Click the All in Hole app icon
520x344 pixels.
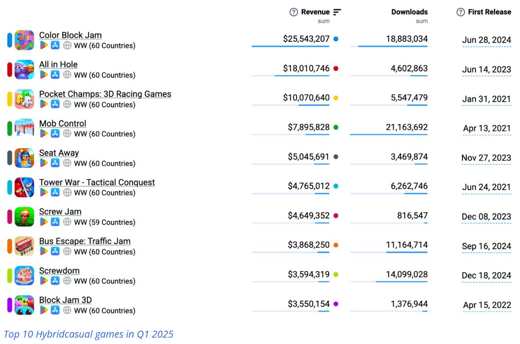pos(25,70)
